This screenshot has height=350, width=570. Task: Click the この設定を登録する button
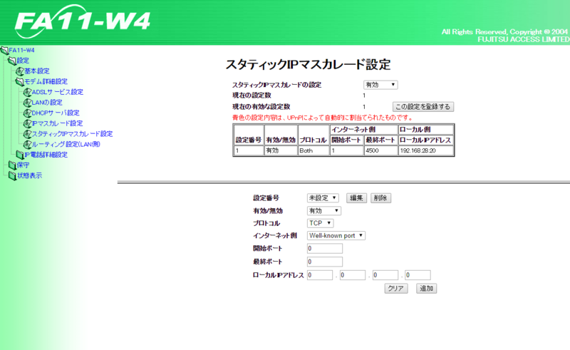pos(423,107)
